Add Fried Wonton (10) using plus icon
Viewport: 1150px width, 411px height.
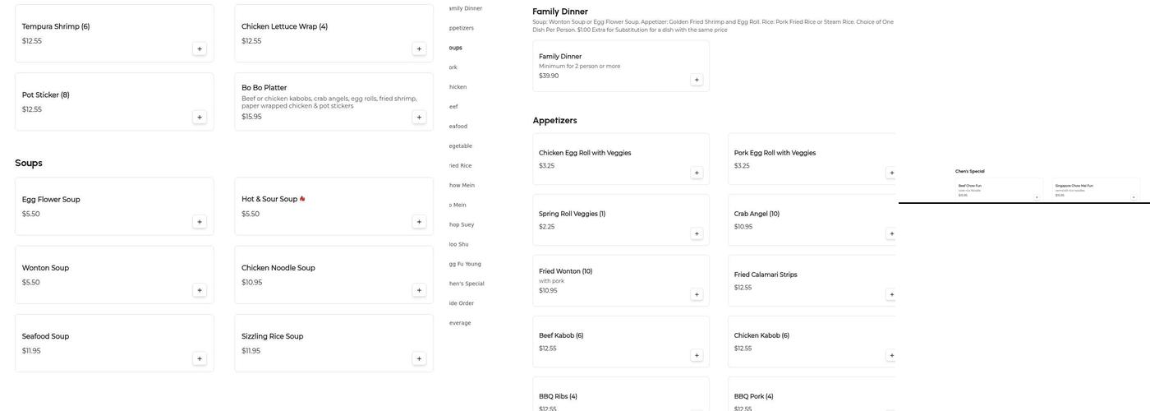pos(697,294)
